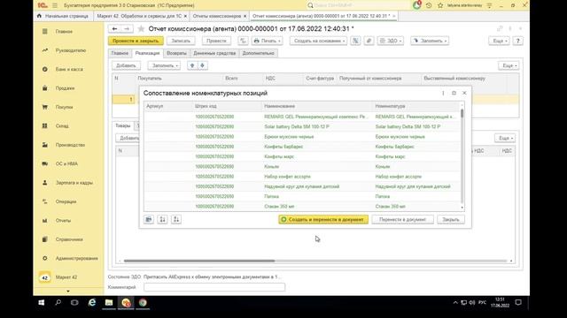Viewport: 567px width, 318px height.
Task: Open Windows Start menu
Action: pyautogui.click(x=42, y=303)
